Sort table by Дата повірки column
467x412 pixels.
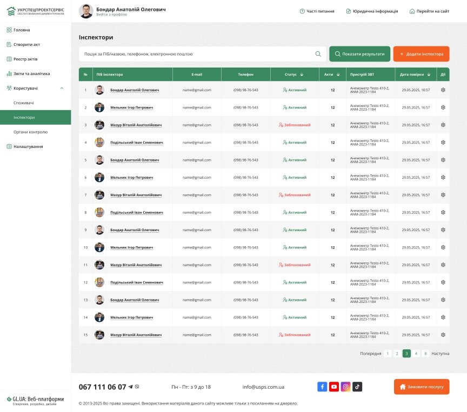coord(429,75)
